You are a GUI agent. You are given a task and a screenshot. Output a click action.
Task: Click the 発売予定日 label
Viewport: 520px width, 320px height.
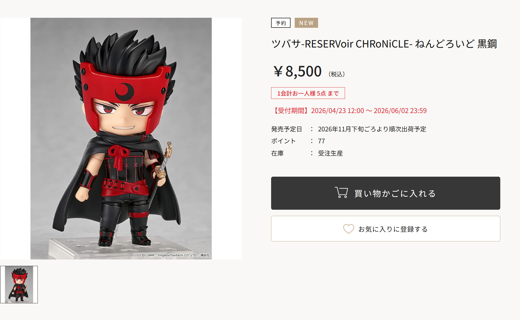(x=286, y=129)
